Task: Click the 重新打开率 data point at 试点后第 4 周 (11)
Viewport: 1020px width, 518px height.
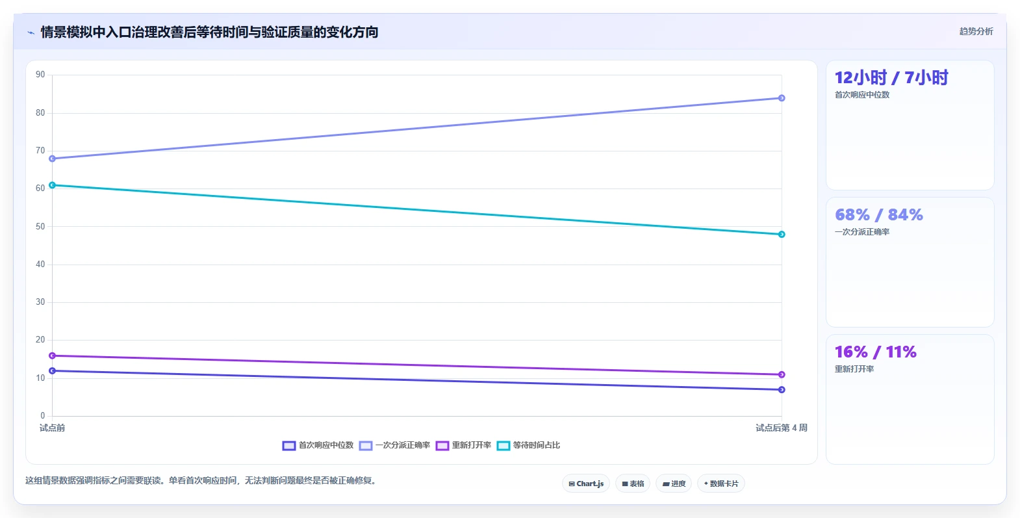Action: point(782,374)
